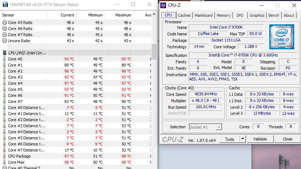Click thermometer icon of Core #2 Distance row
301x169 pixels.
coord(4,120)
